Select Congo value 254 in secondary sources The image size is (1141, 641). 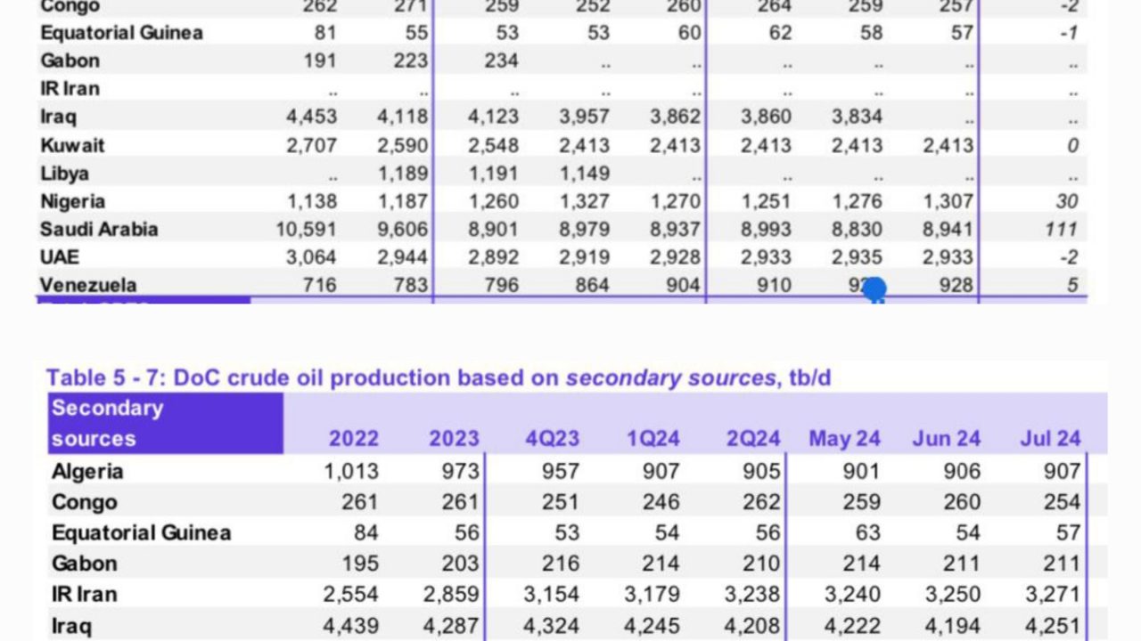click(1062, 502)
